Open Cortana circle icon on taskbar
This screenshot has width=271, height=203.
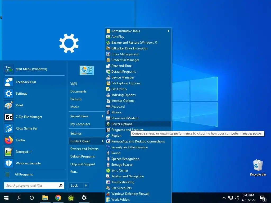pyautogui.click(x=32, y=198)
